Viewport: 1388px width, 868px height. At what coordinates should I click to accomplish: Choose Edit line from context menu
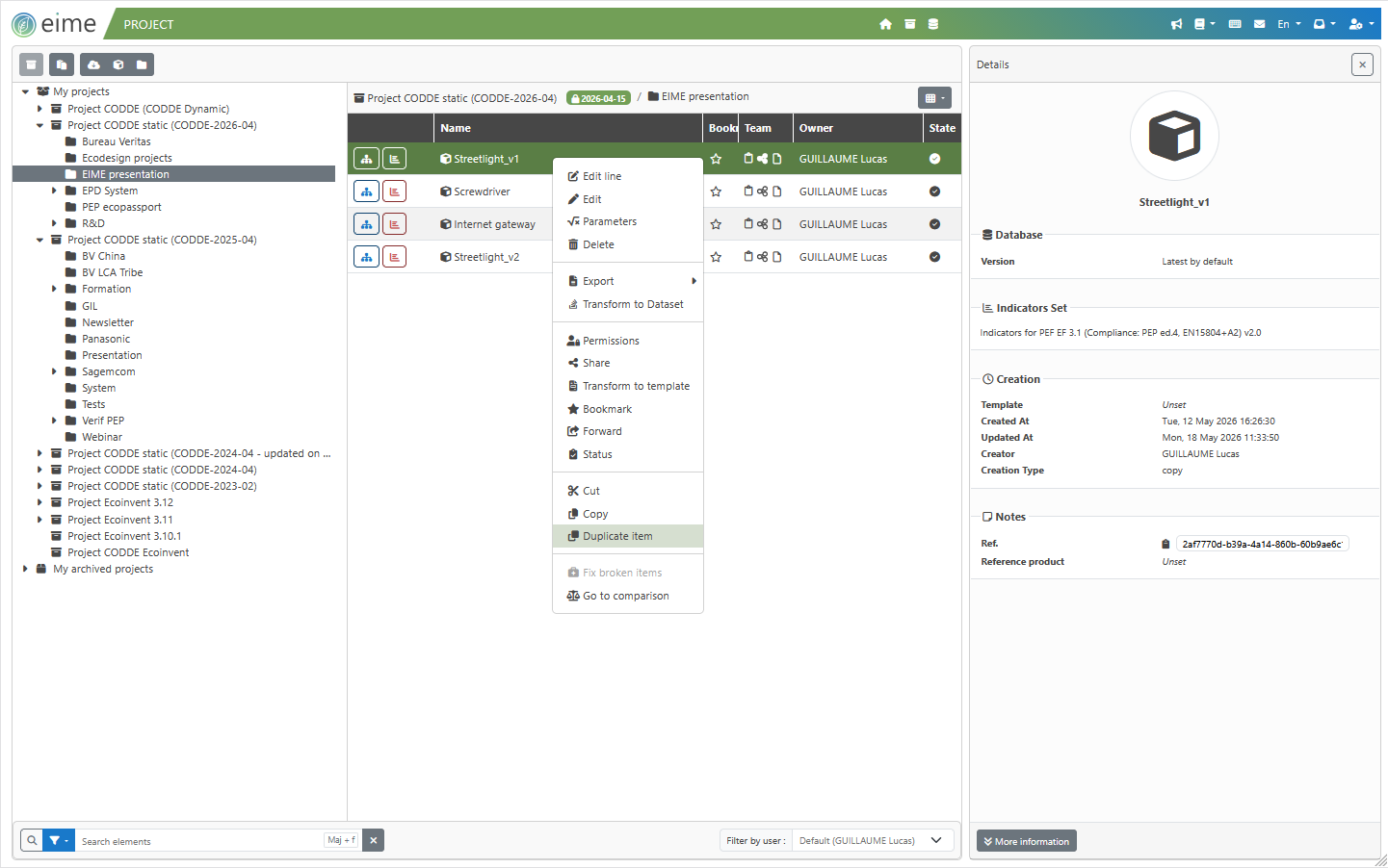[628, 176]
